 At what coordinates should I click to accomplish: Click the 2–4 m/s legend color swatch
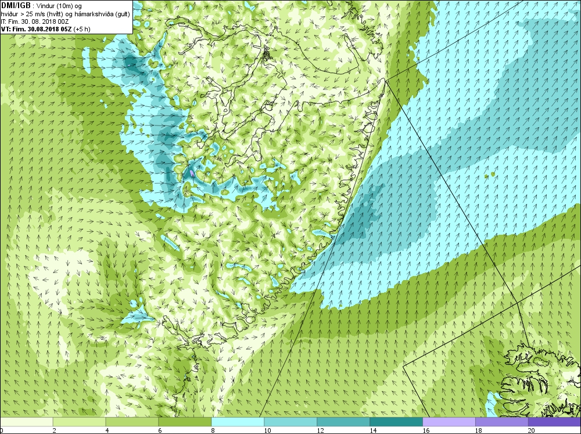[x=79, y=422]
